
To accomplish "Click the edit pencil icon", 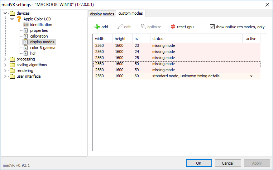I will 120,27.
